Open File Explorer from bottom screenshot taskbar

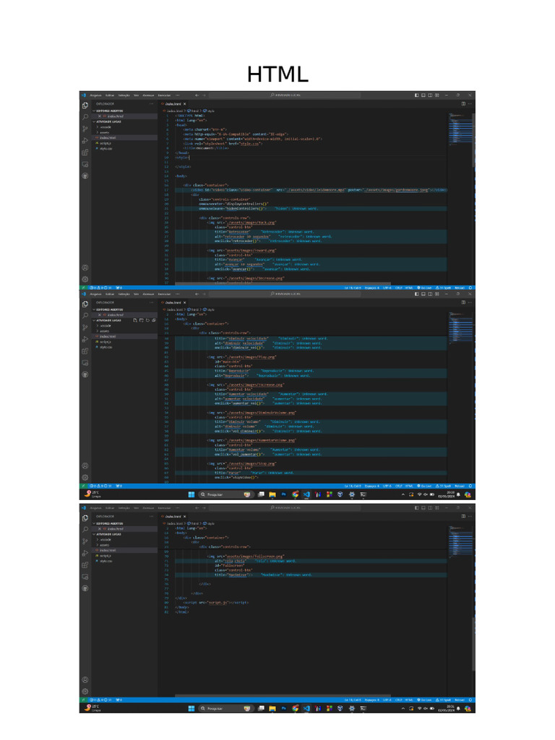pos(272,708)
